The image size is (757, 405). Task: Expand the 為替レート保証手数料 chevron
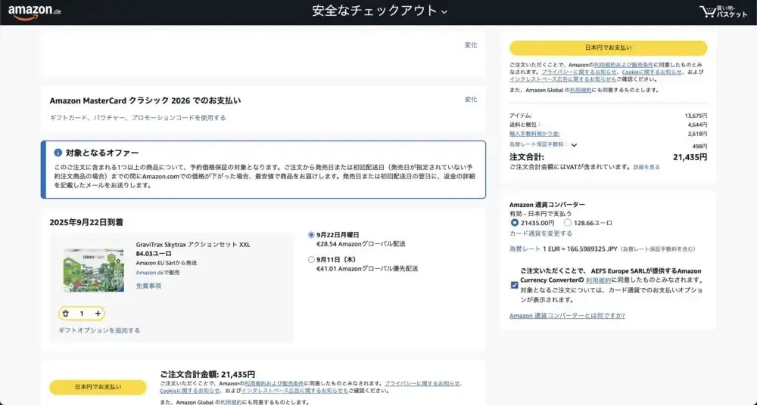pos(574,144)
